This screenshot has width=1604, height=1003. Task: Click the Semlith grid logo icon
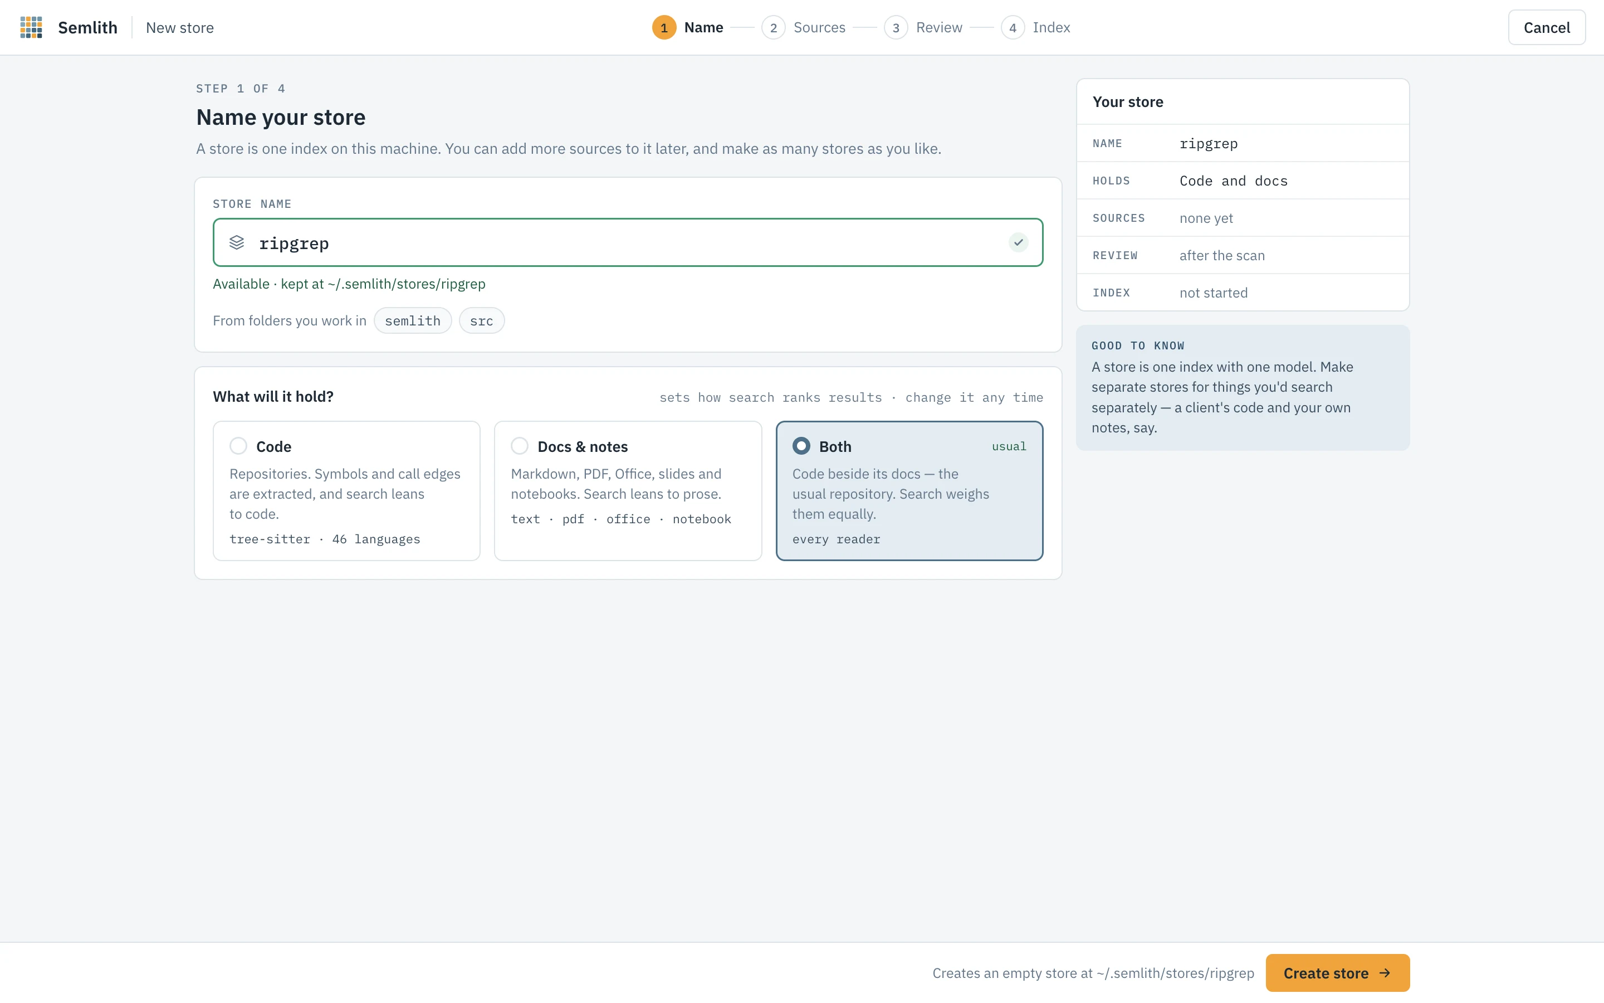point(31,27)
